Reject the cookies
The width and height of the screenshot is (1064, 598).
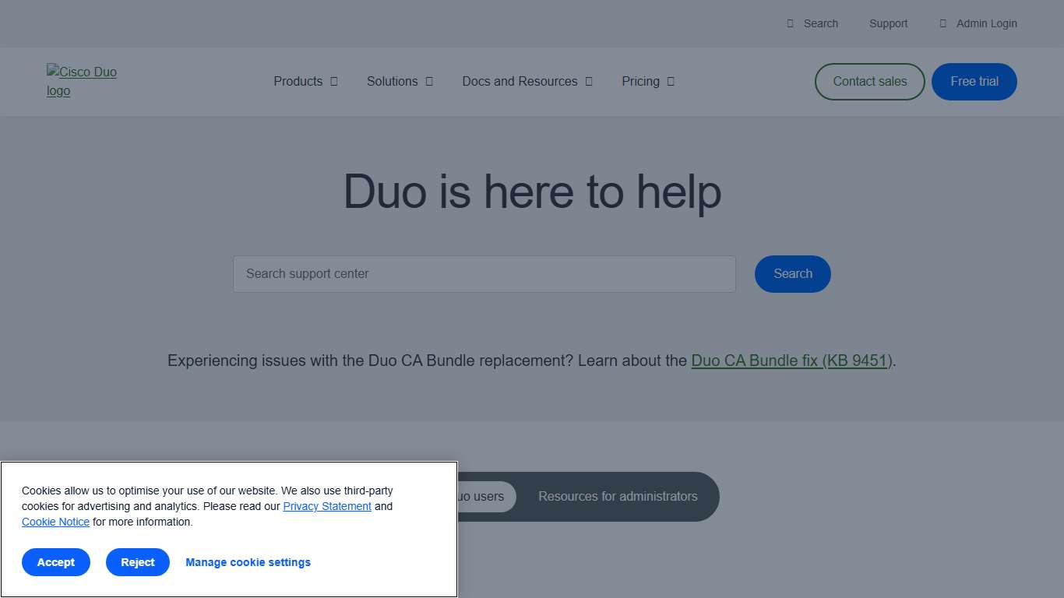coord(137,562)
